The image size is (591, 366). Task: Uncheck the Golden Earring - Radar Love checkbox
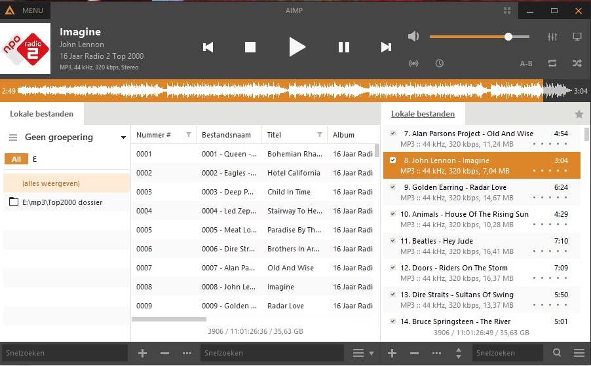(392, 187)
